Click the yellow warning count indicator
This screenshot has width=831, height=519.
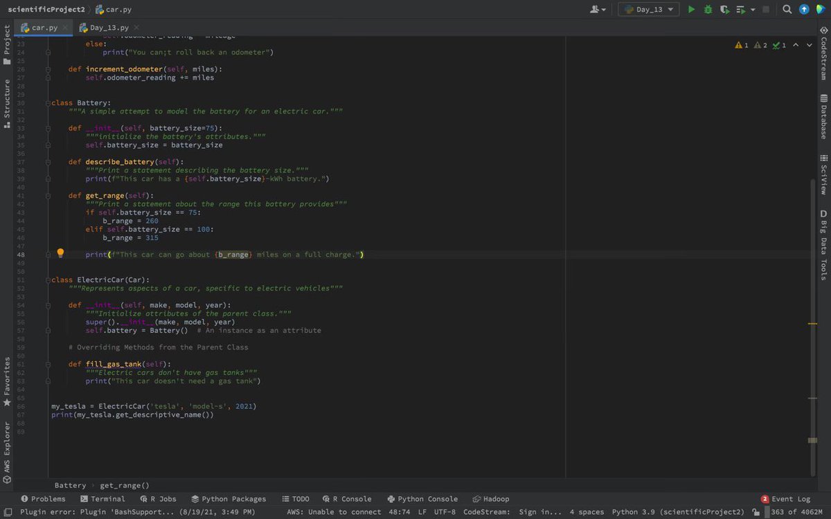(x=742, y=45)
